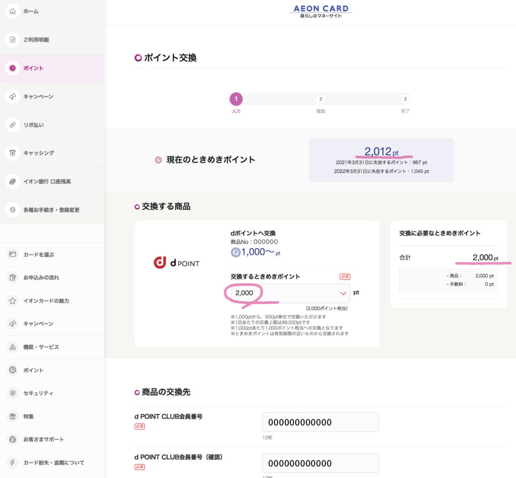Open カード紛失・盗難について link
Viewport: 516px width, 478px height.
click(52, 462)
